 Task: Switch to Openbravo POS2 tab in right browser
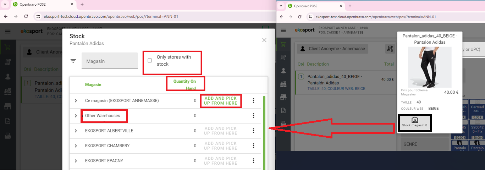point(316,6)
